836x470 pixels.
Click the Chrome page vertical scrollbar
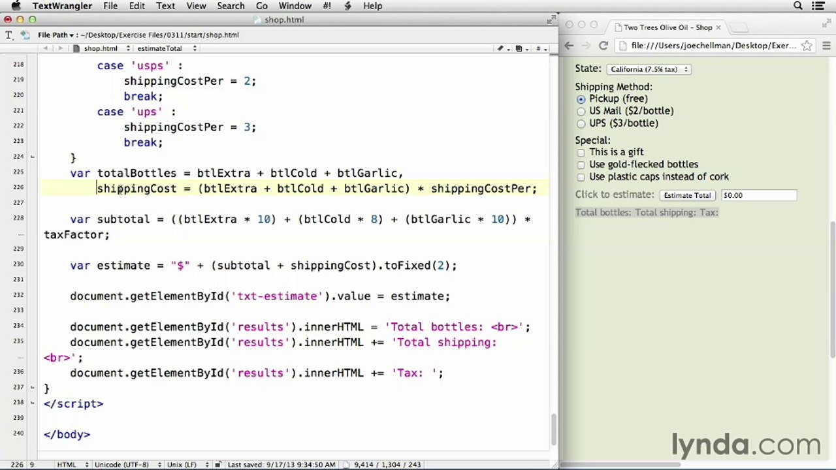833,289
